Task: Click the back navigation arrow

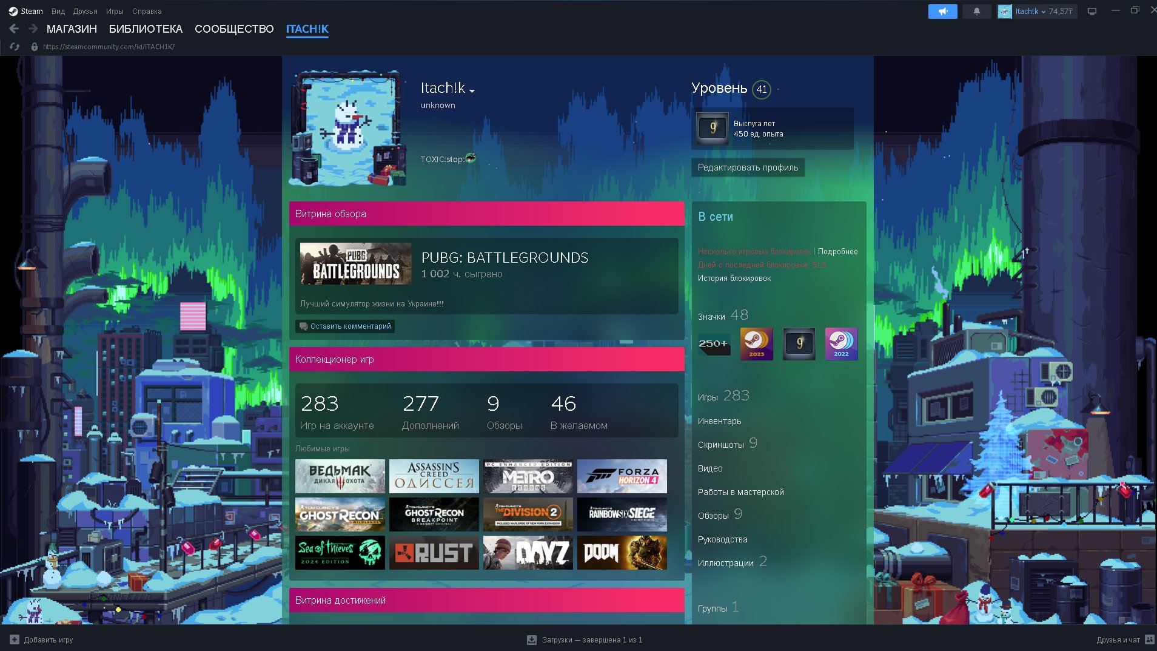Action: click(14, 29)
